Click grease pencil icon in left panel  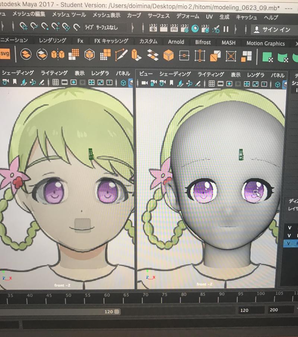[42, 82]
